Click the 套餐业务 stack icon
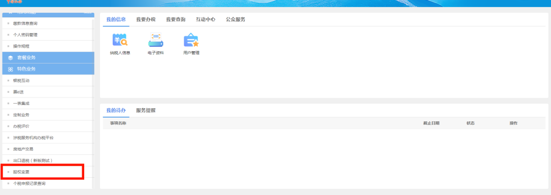Screen dimensions: 551x195 coord(11,58)
